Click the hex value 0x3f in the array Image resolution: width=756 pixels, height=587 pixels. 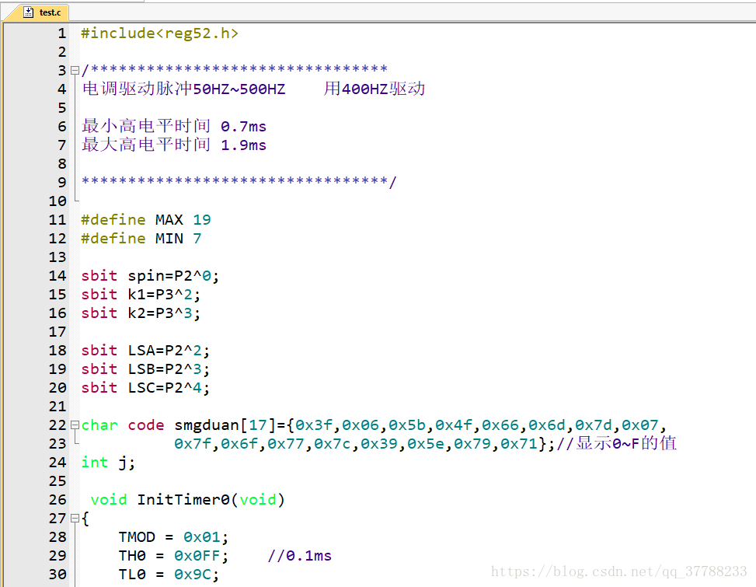[x=314, y=425]
